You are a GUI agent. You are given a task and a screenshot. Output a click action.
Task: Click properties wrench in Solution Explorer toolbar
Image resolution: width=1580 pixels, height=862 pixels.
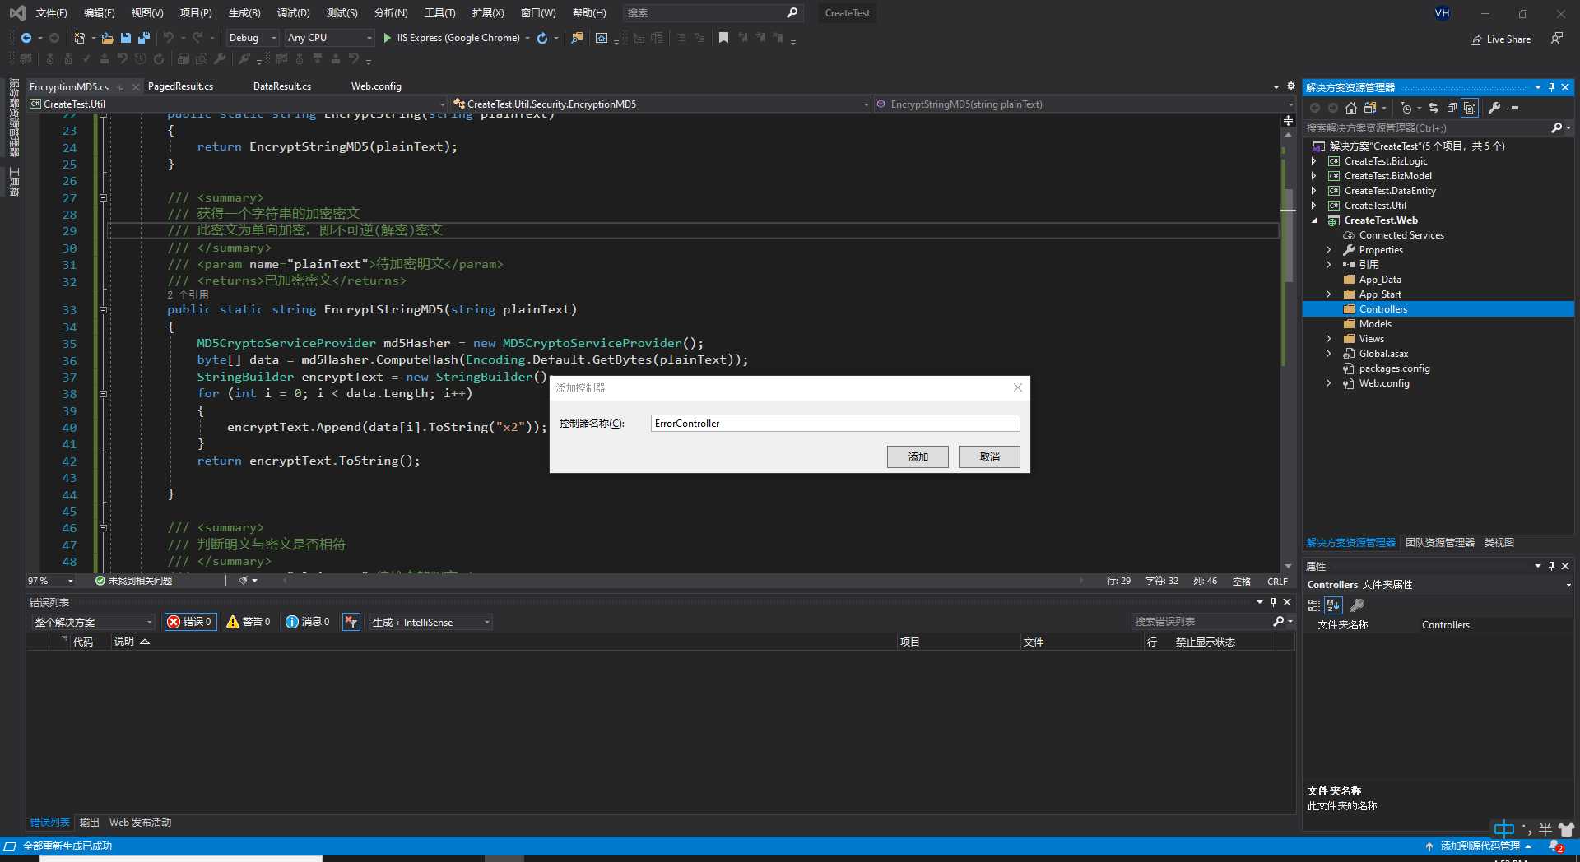tap(1494, 108)
